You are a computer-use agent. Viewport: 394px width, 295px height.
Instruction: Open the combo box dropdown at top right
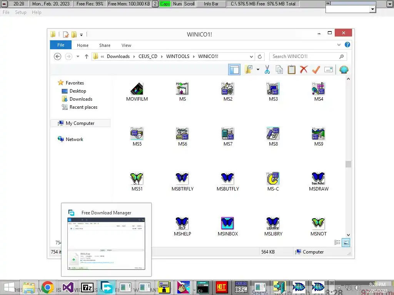pyautogui.click(x=372, y=9)
